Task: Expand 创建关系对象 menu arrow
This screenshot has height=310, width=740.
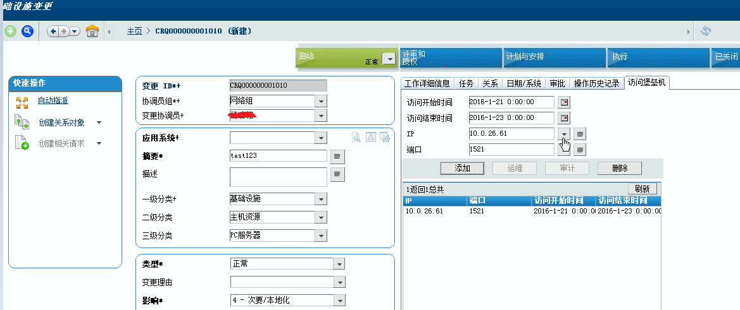Action: coord(99,122)
